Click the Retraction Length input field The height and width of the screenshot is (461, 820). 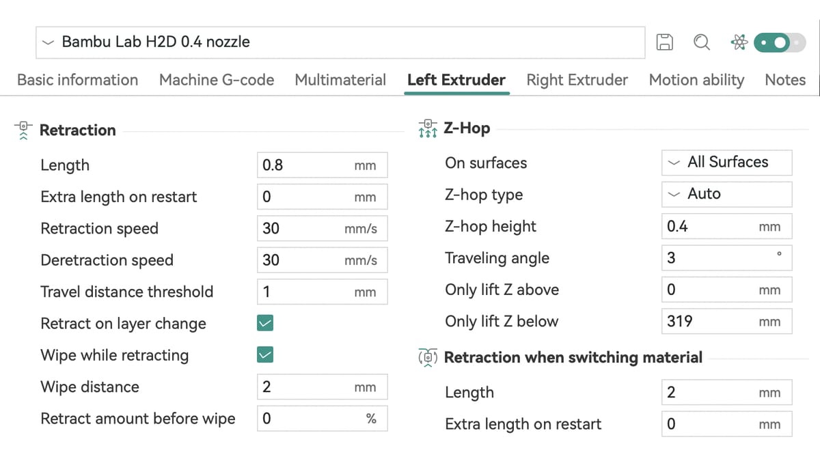click(x=323, y=165)
